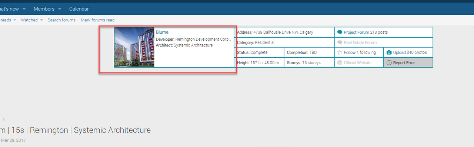
Task: Open the Members menu item
Action: (x=44, y=9)
